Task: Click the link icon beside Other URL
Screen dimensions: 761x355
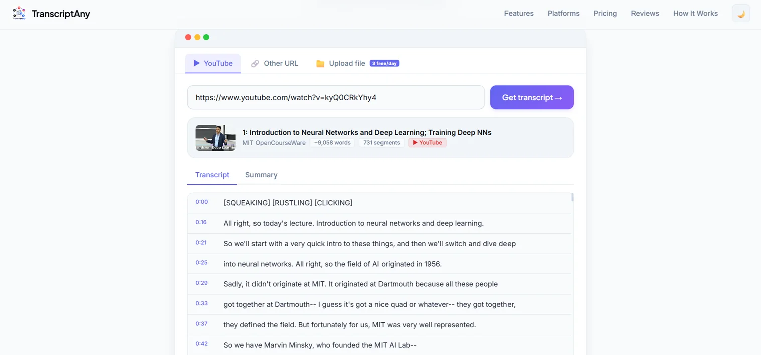Action: point(255,64)
